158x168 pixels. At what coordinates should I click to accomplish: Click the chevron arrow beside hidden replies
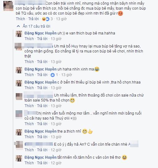[18, 26]
